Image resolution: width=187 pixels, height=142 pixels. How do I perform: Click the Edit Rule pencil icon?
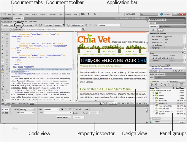pyautogui.click(x=179, y=71)
